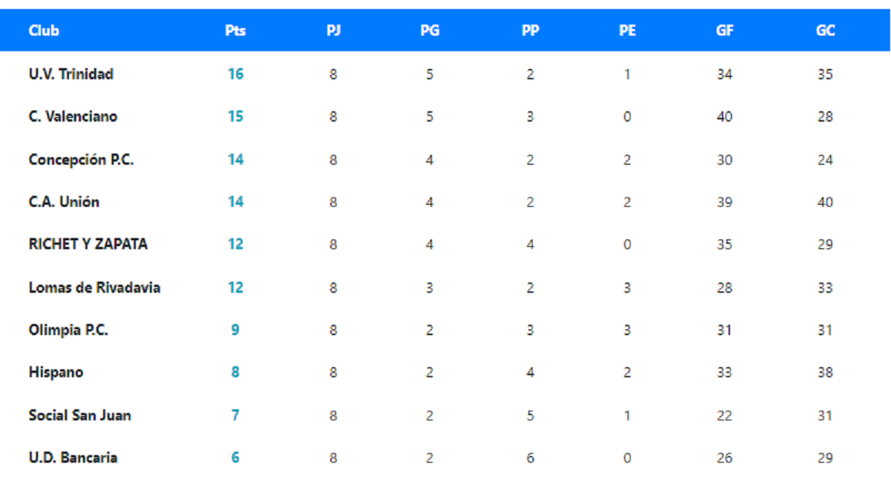Click Concepción P.C. club name
This screenshot has width=891, height=496.
(x=81, y=160)
